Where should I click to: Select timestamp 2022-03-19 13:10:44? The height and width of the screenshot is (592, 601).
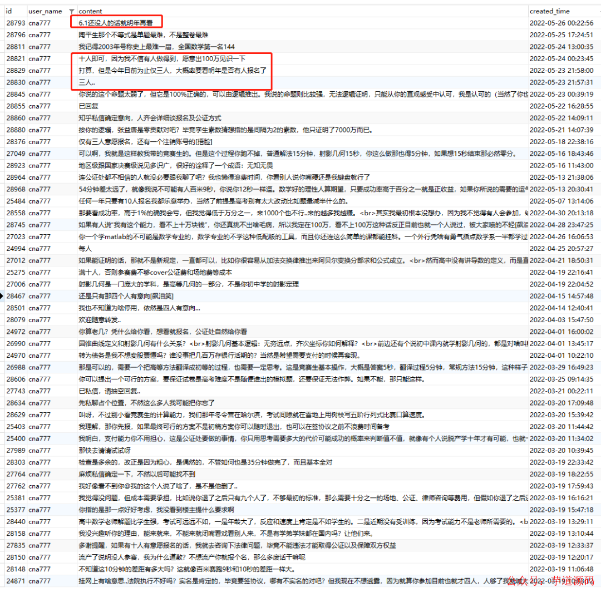pos(561,534)
